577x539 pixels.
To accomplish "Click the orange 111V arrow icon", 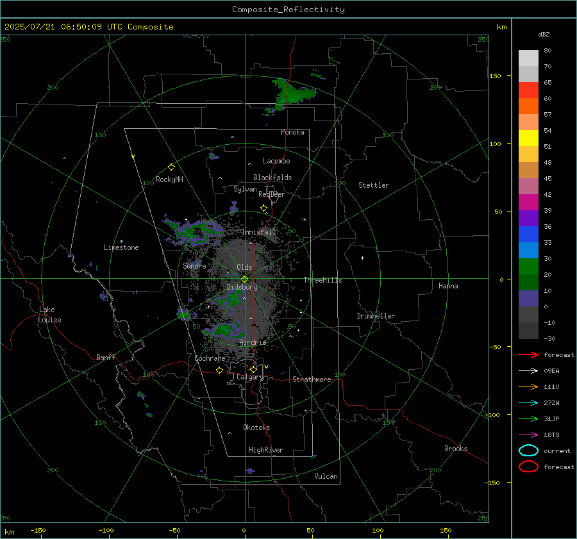I will (x=528, y=386).
